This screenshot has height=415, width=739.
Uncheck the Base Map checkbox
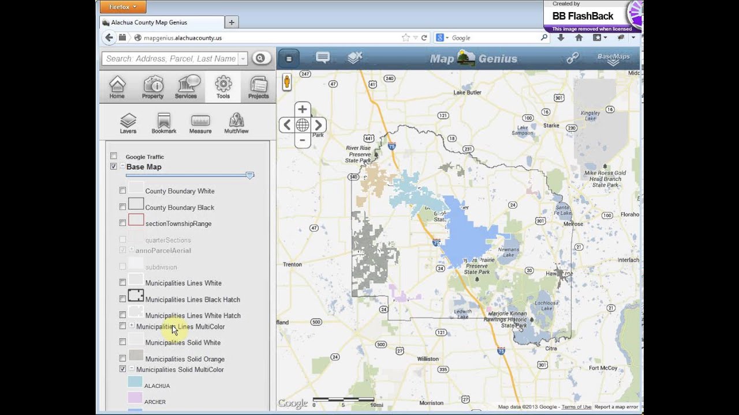(x=114, y=167)
